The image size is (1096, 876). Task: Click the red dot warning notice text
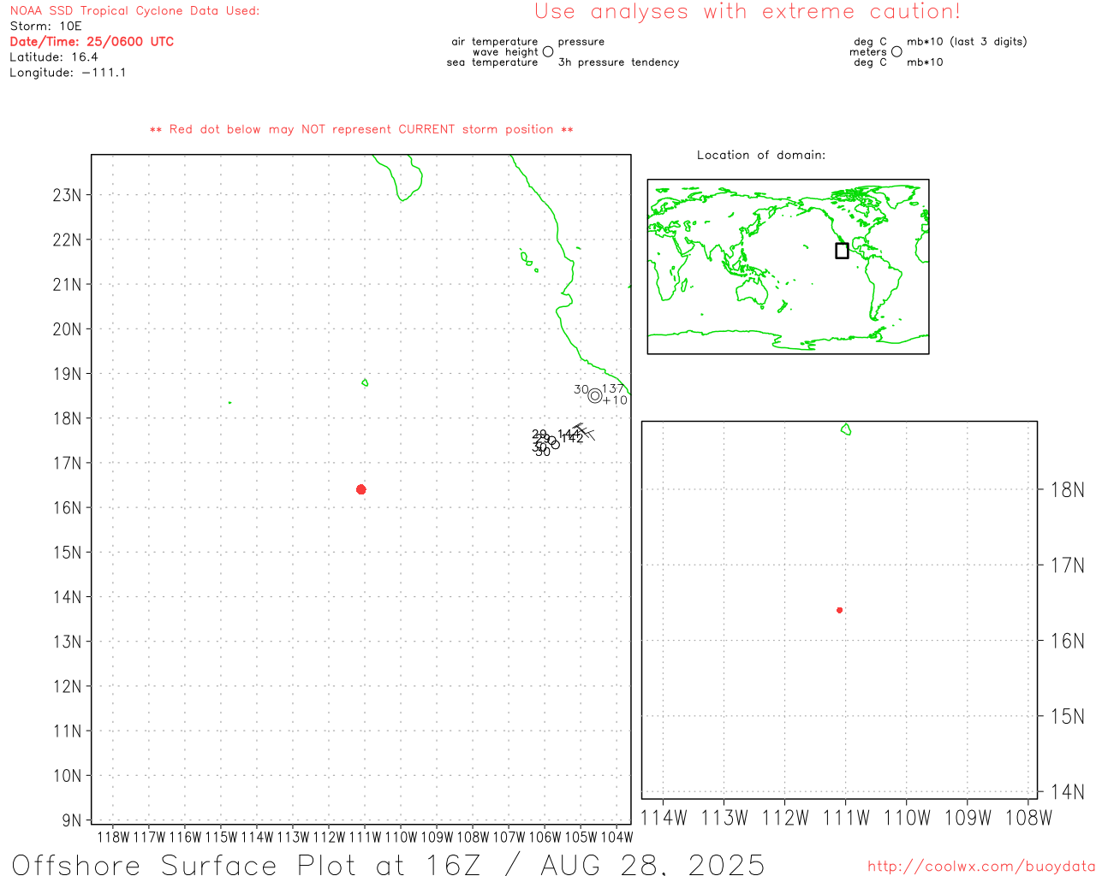coord(361,129)
